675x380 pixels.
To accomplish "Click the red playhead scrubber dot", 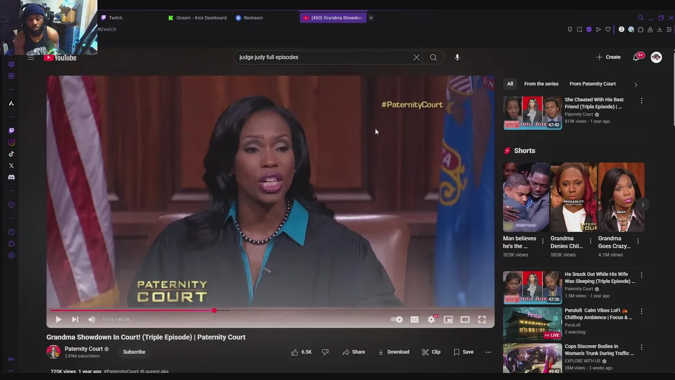I will 214,310.
